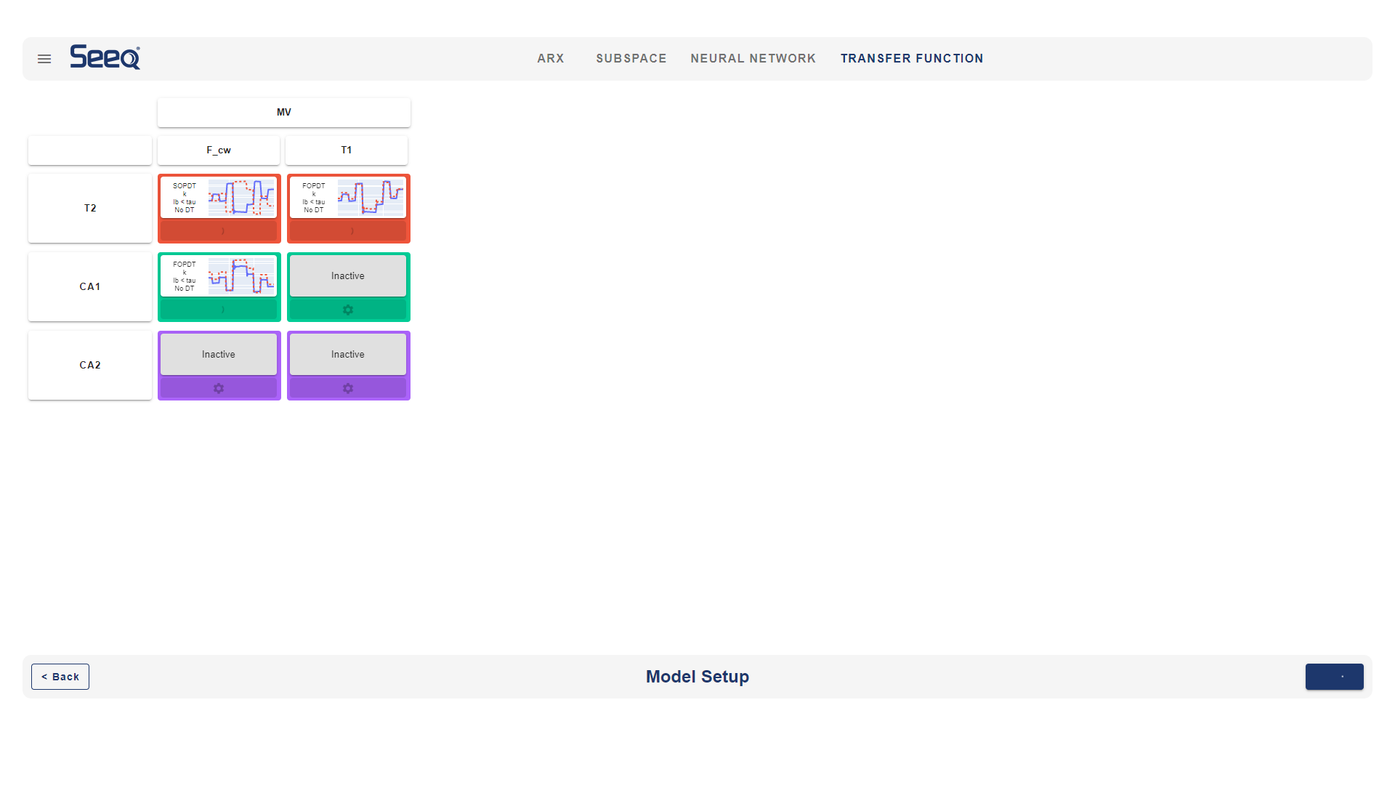Open T2–T1 FOPDT model thumbnail
1395x785 pixels.
point(348,197)
